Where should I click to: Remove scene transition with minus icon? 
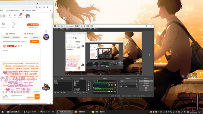point(134,84)
